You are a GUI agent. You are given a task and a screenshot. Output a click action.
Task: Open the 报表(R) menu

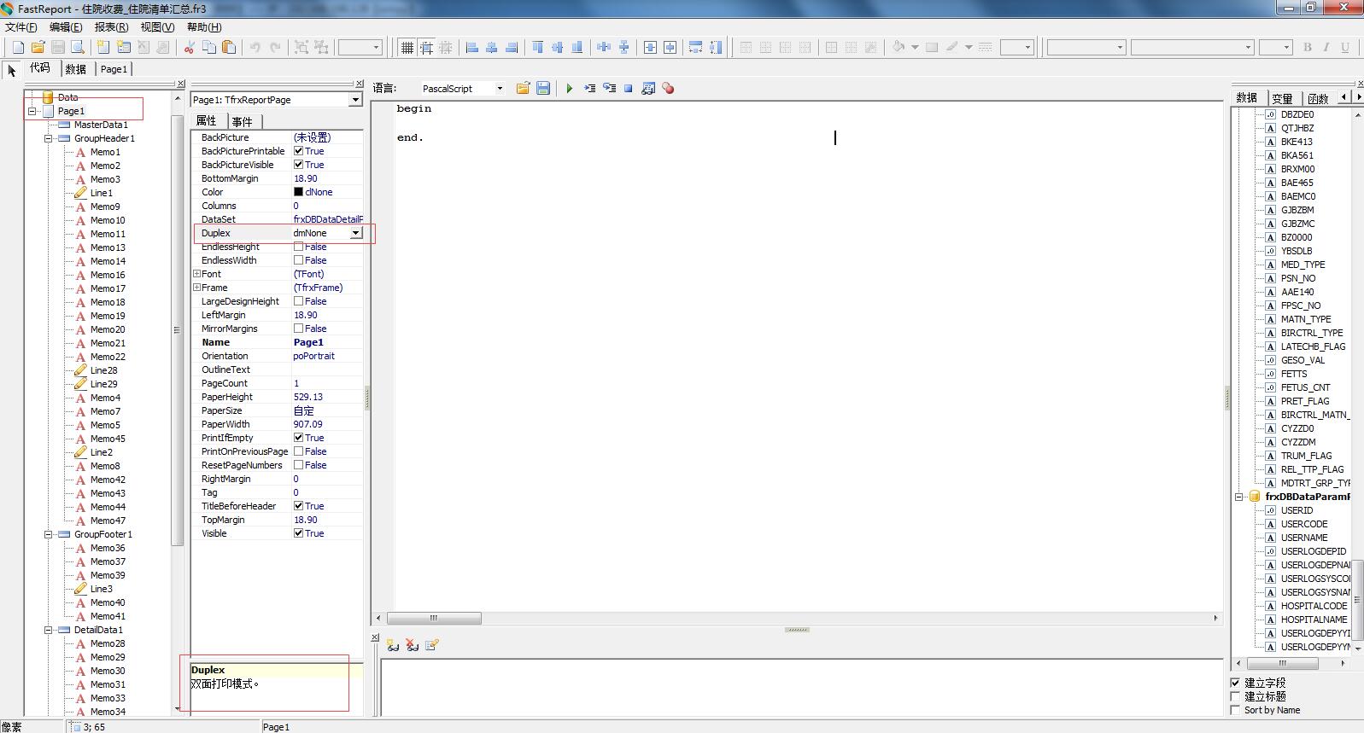tap(112, 27)
